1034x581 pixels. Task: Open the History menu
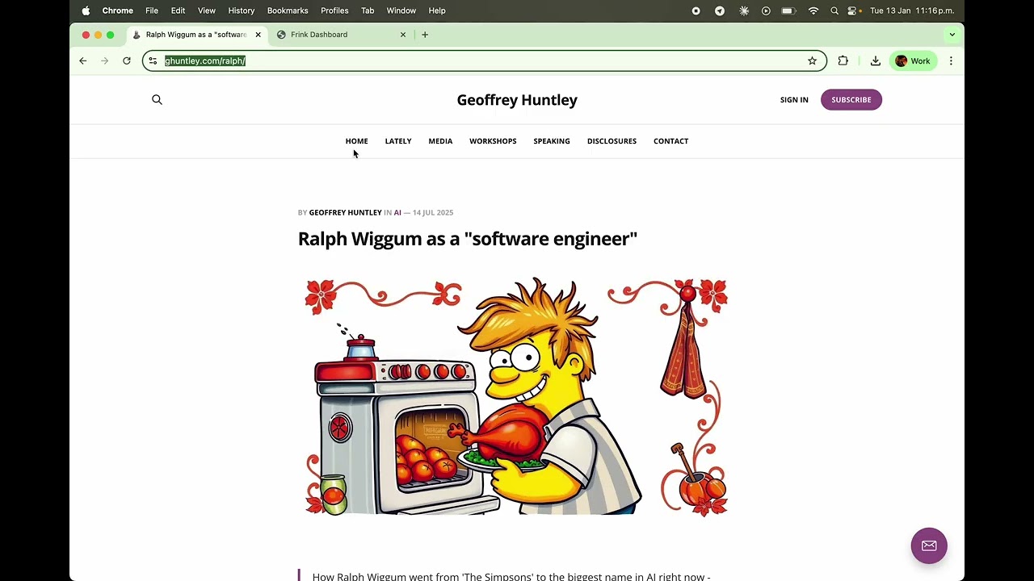[242, 10]
